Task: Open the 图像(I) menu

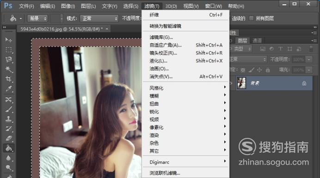Action: point(68,6)
